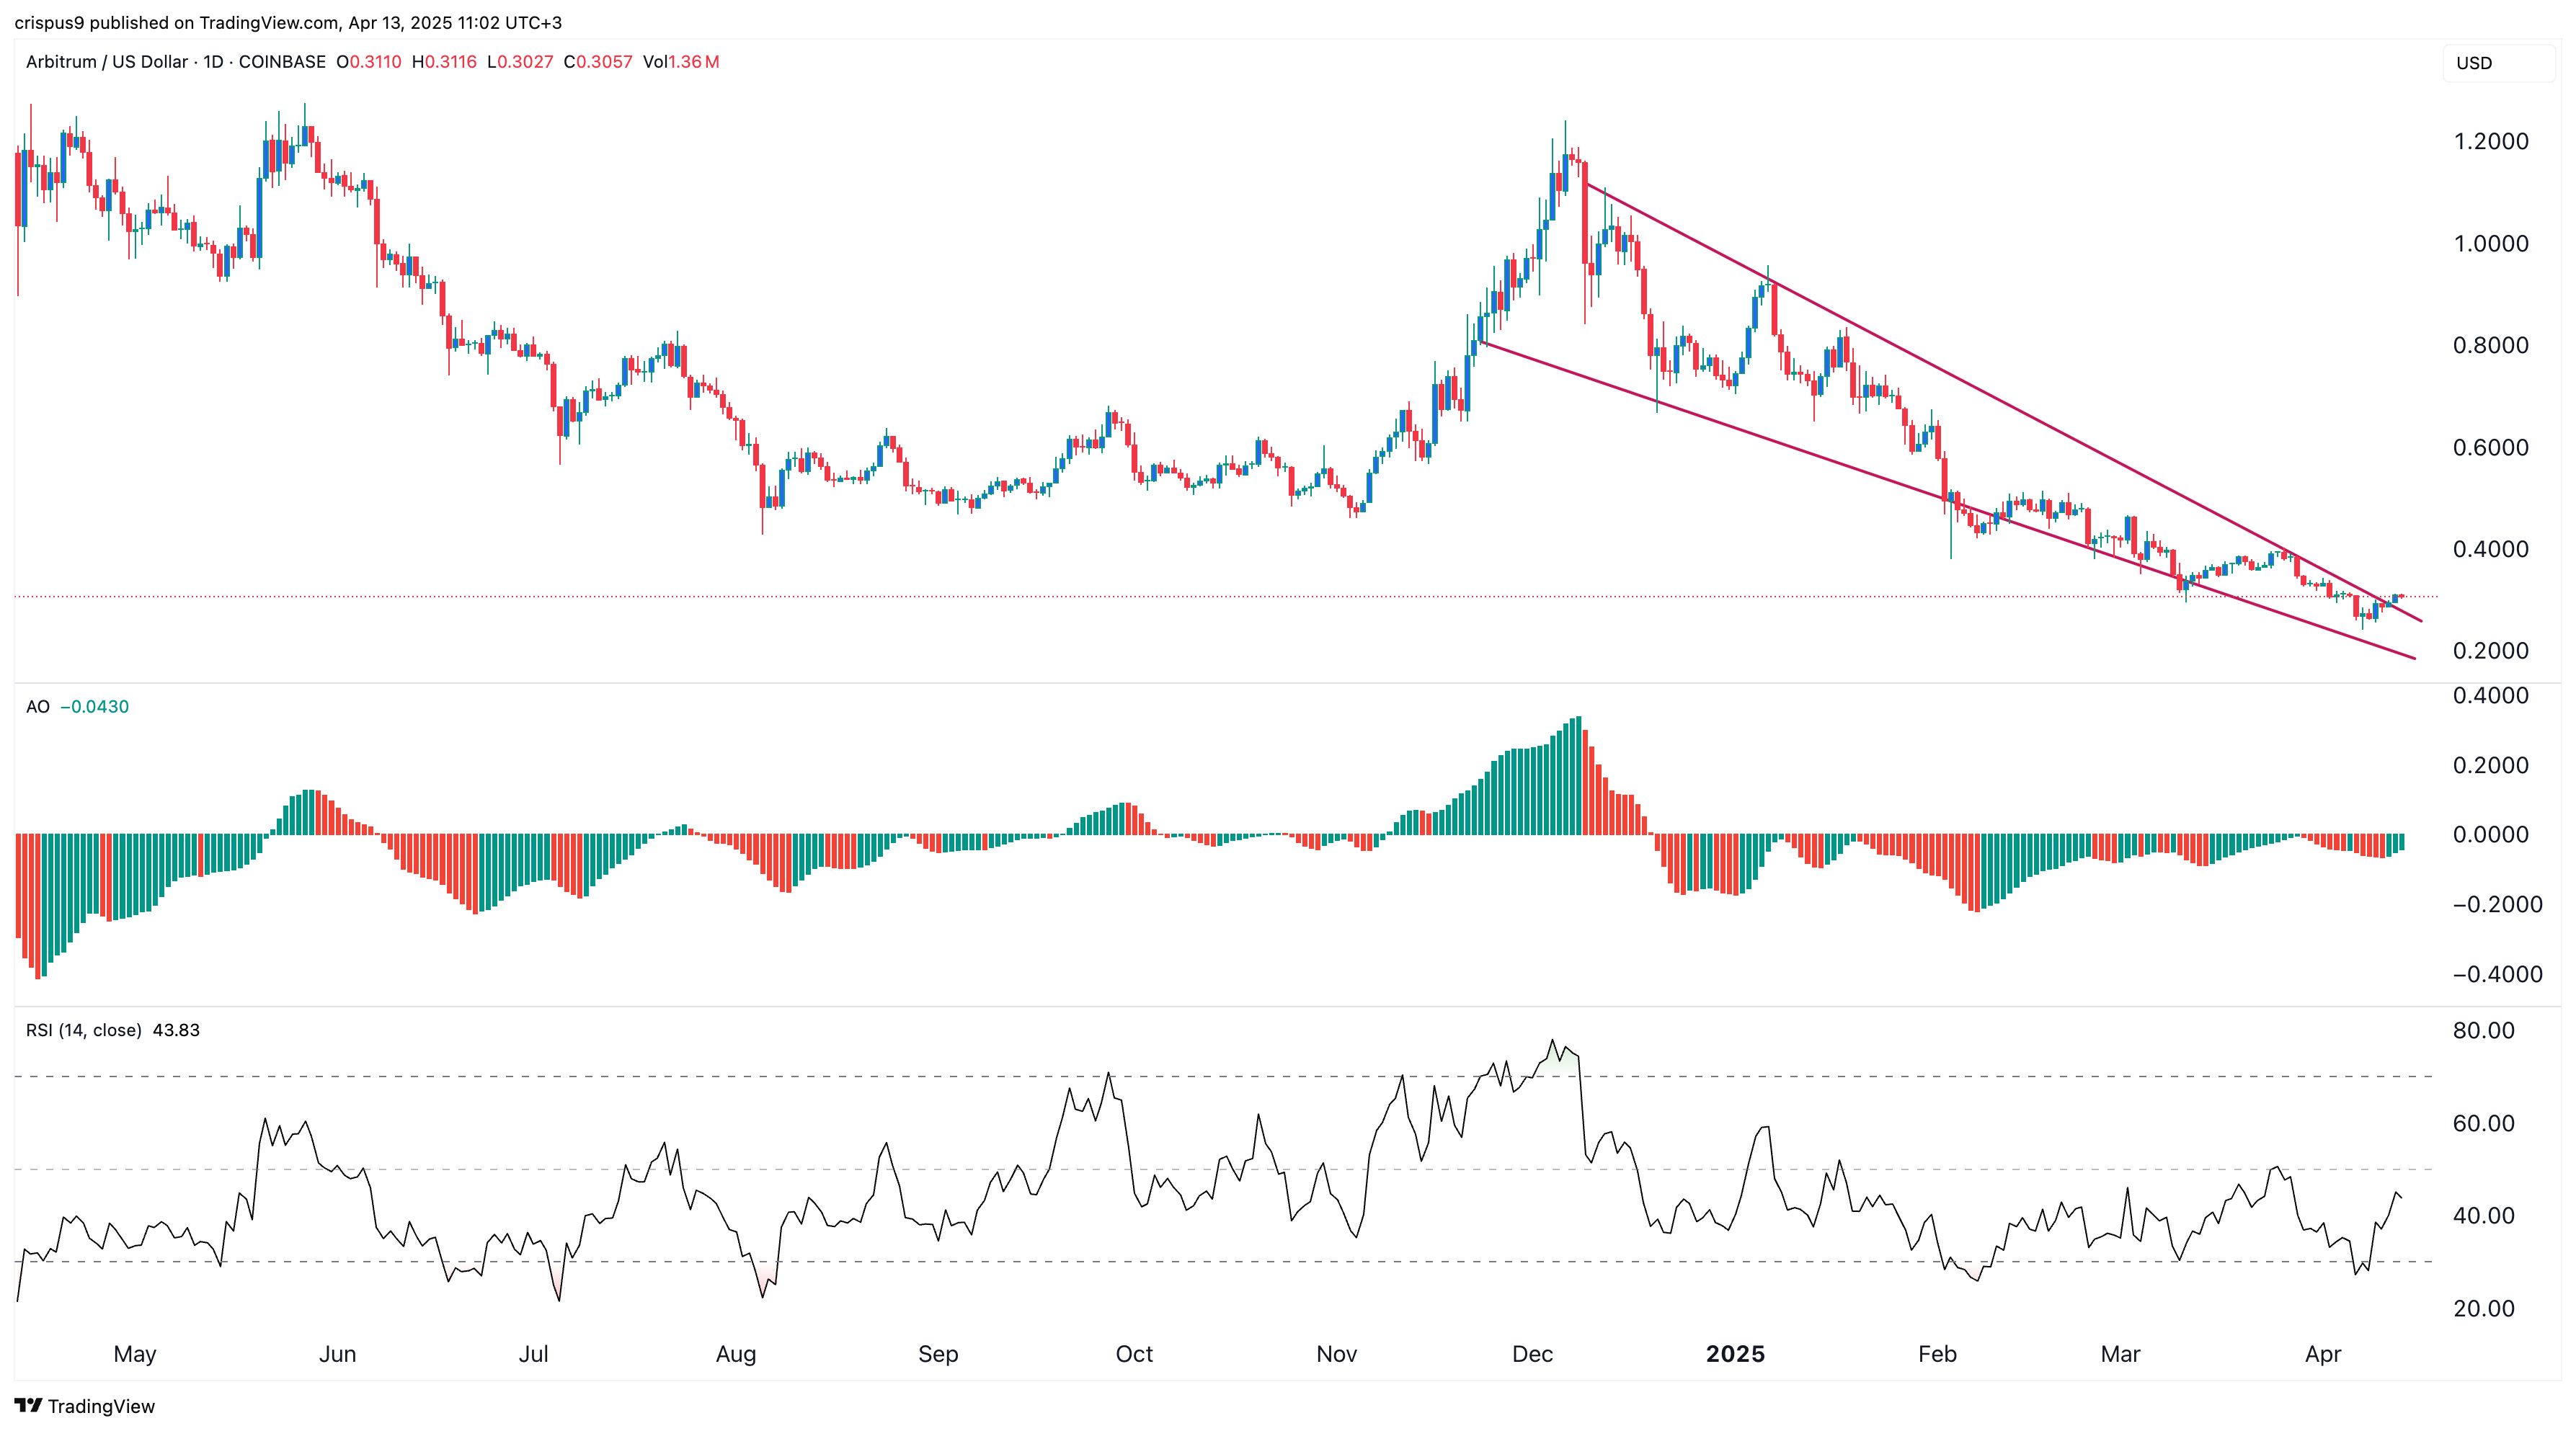The height and width of the screenshot is (1431, 2576).
Task: Select the AO indicator label
Action: click(38, 707)
